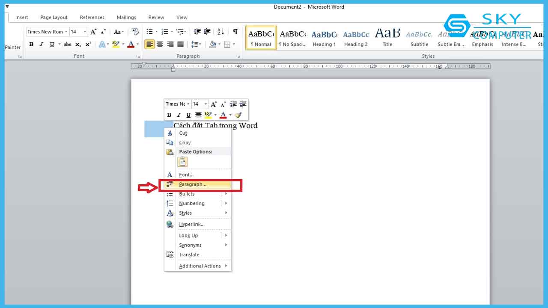Choose Keep Text Only paste option icon
The width and height of the screenshot is (548, 308).
click(x=182, y=162)
